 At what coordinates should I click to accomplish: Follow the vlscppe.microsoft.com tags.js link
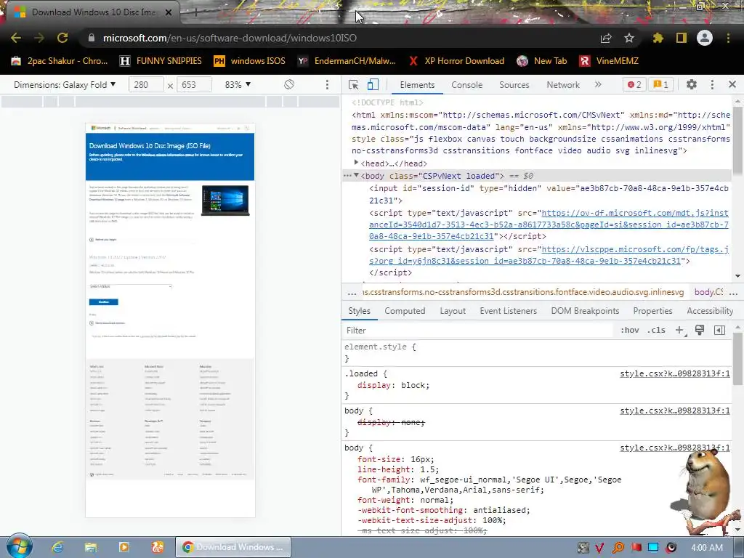click(x=549, y=255)
